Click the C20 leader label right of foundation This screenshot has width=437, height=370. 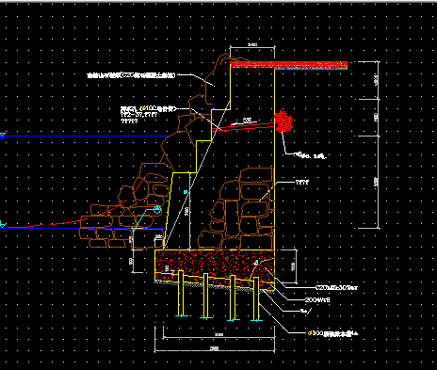tap(336, 287)
